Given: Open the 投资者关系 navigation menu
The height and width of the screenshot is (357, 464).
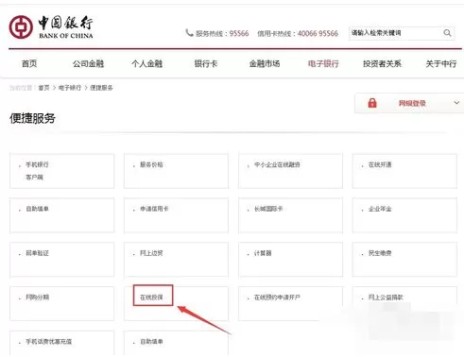Looking at the screenshot, I should pos(382,63).
